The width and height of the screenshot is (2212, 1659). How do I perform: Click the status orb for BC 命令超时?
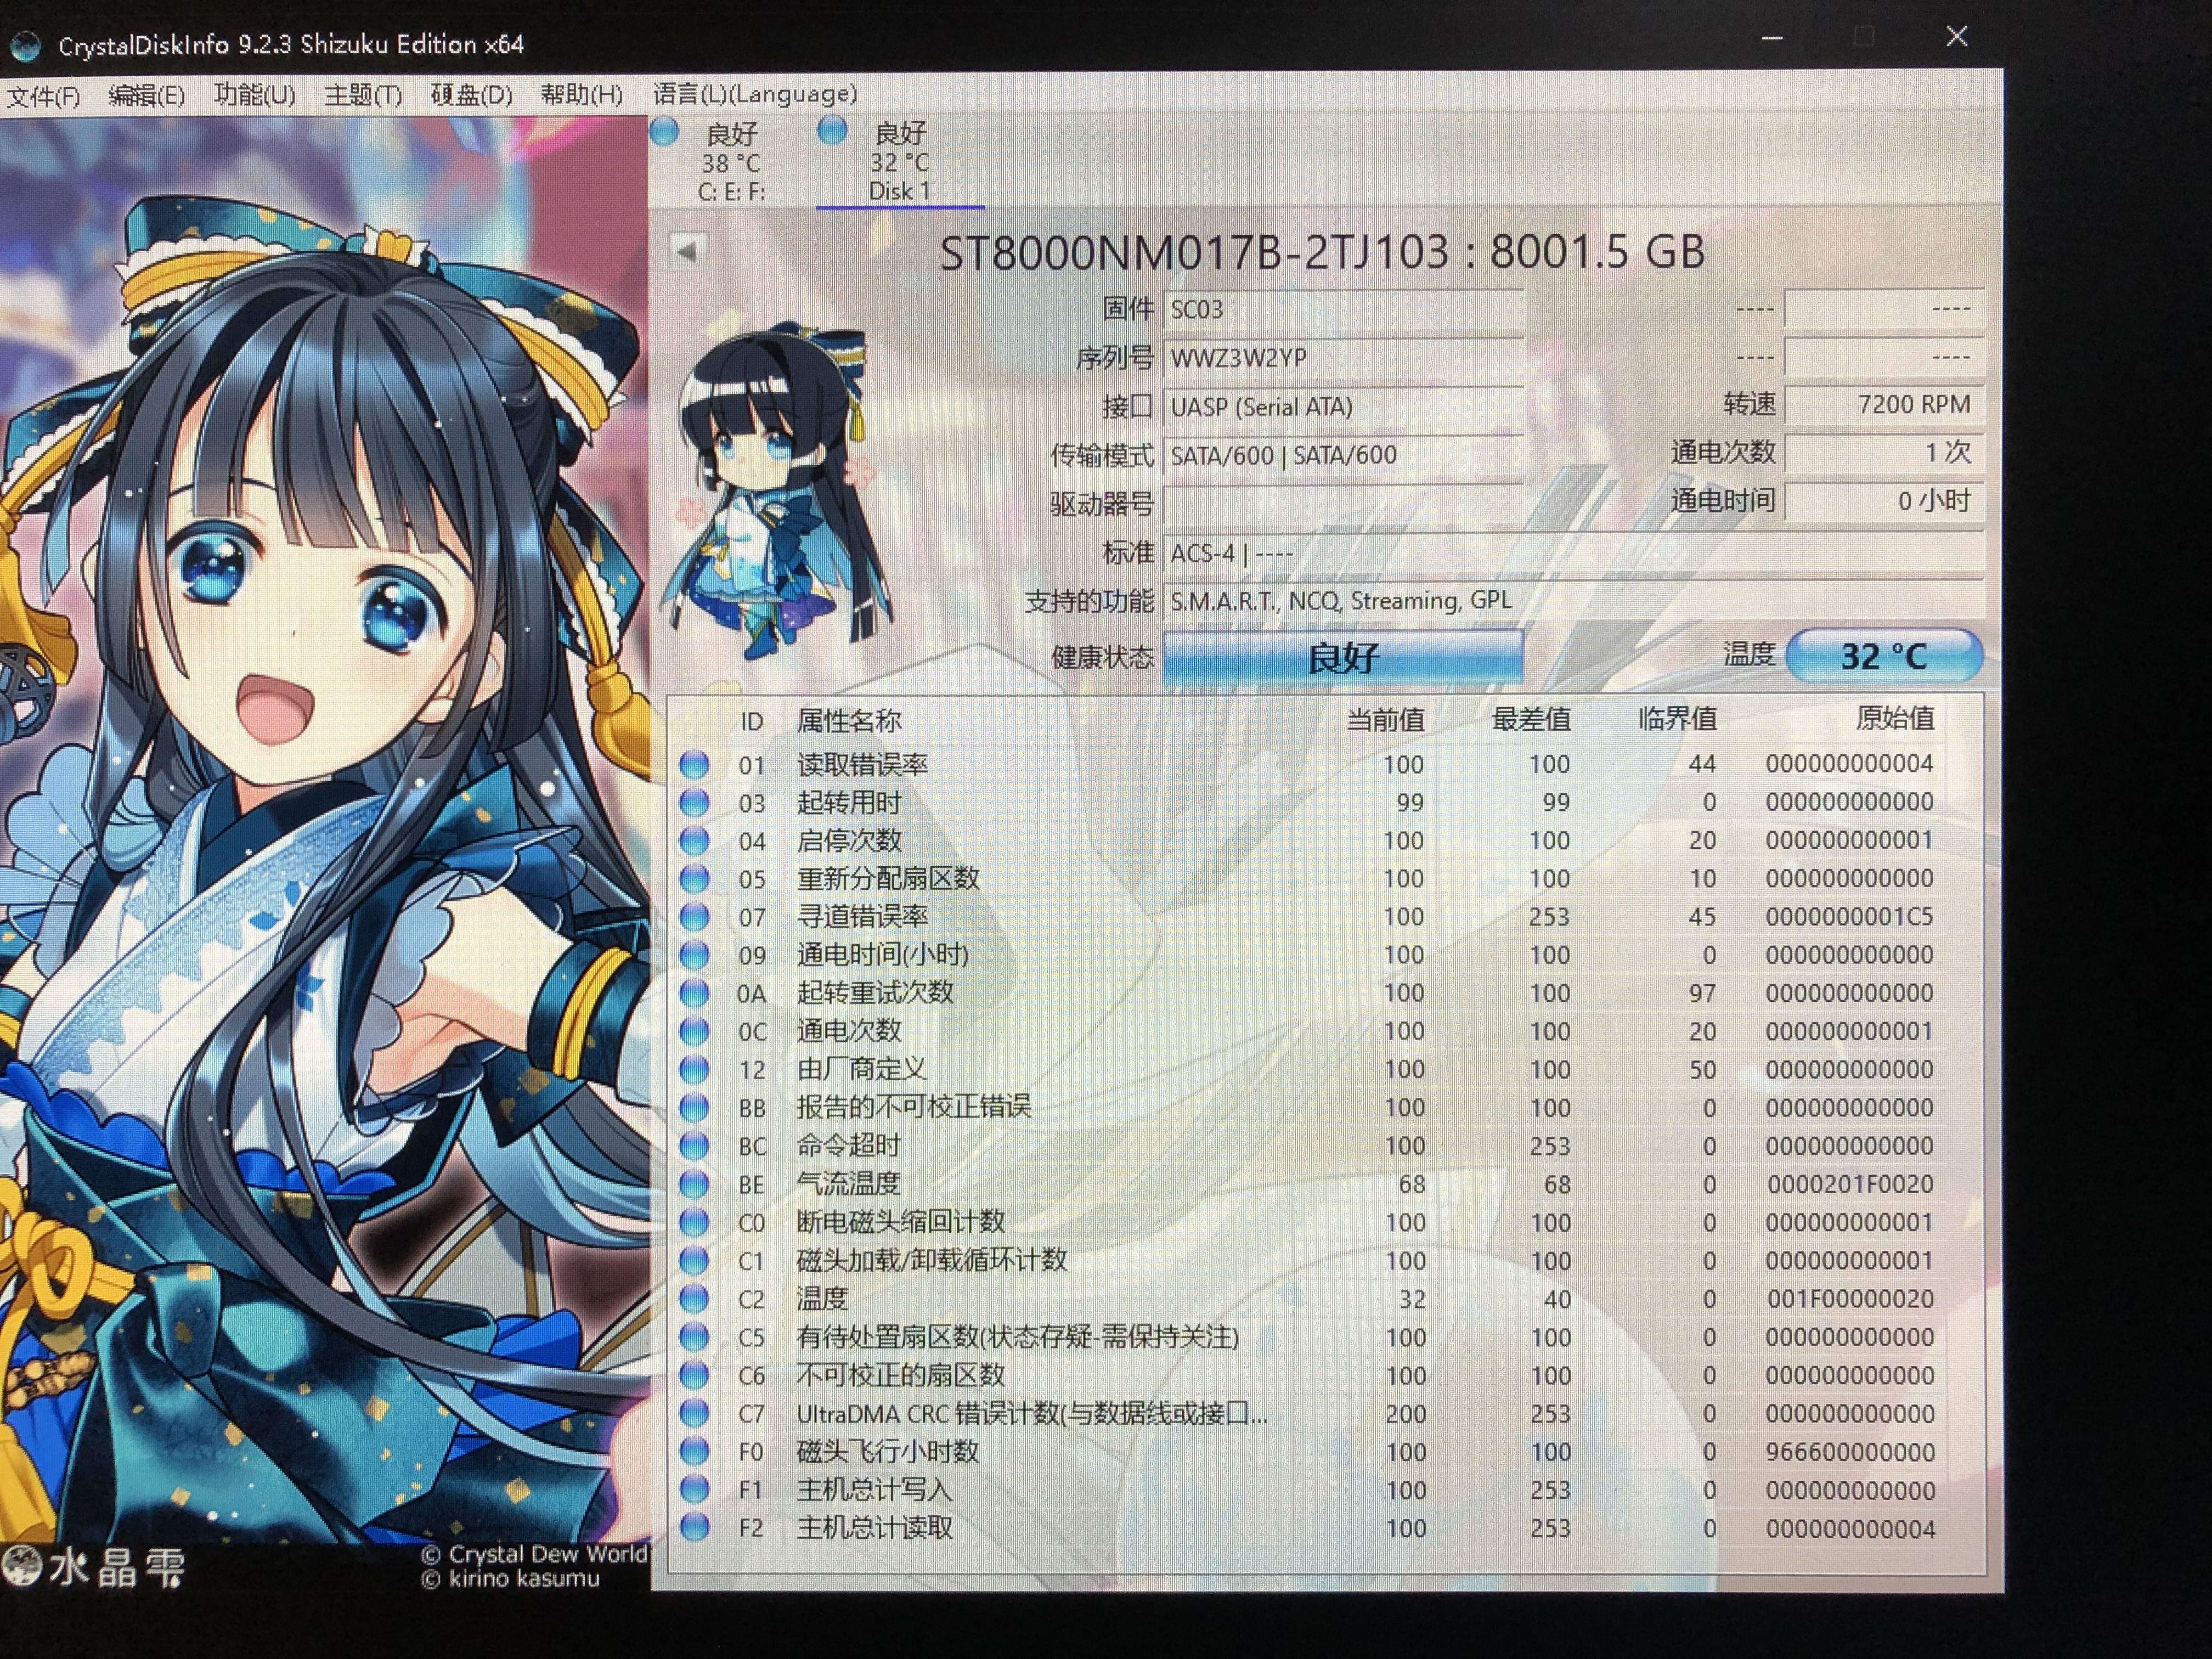click(x=694, y=1146)
